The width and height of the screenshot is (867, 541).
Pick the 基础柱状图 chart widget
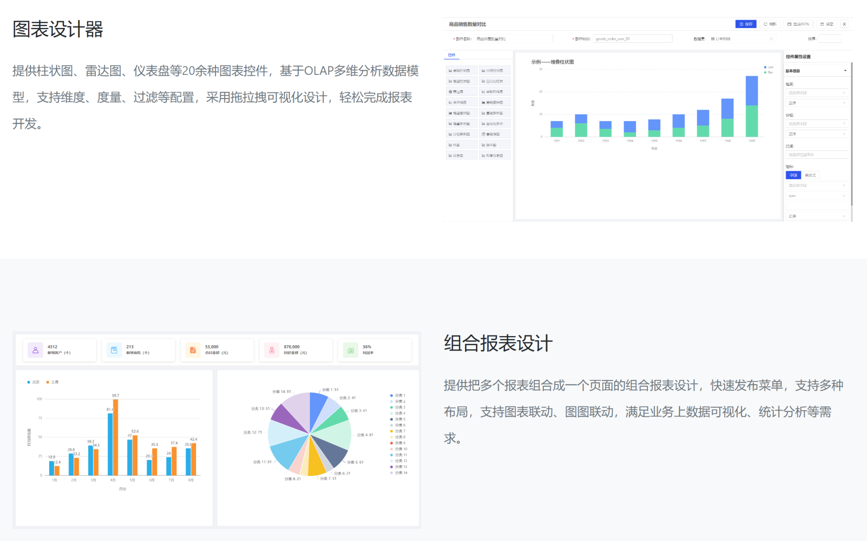coord(461,70)
